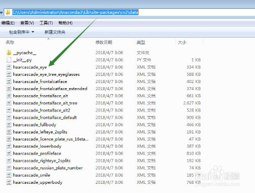Select the __init__.py file name
The width and height of the screenshot is (255, 193).
point(22,60)
